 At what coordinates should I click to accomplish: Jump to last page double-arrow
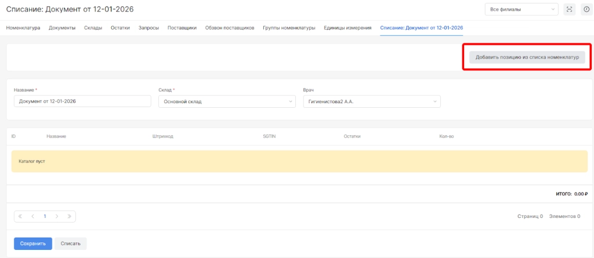tap(69, 216)
